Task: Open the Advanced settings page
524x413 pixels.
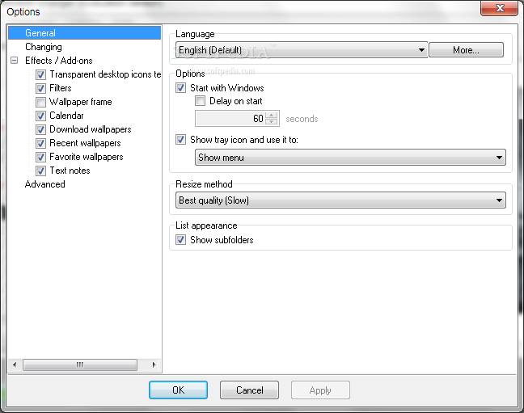Action: (44, 184)
